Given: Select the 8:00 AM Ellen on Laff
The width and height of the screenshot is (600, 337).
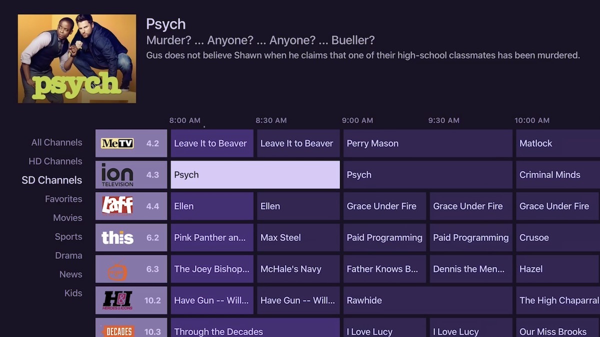Looking at the screenshot, I should coord(212,206).
